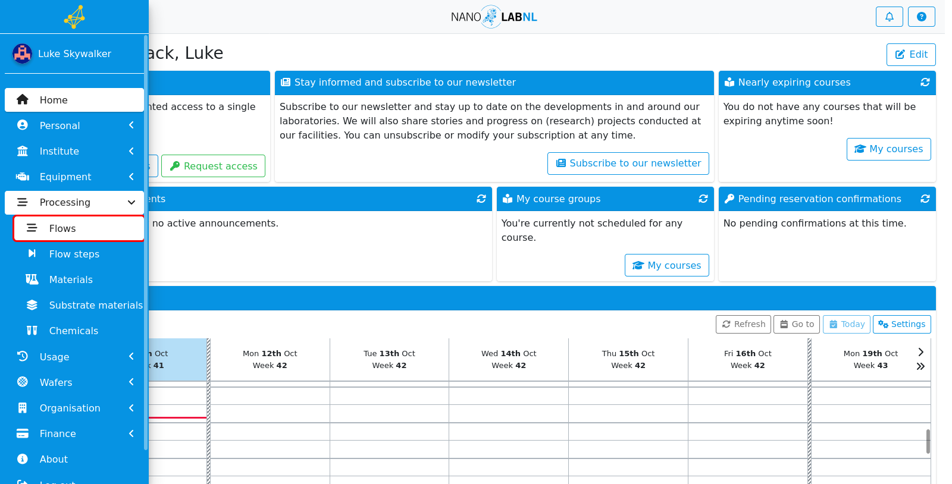Refresh the Nearly expiring courses panel
Image resolution: width=952 pixels, height=484 pixels.
(x=925, y=82)
